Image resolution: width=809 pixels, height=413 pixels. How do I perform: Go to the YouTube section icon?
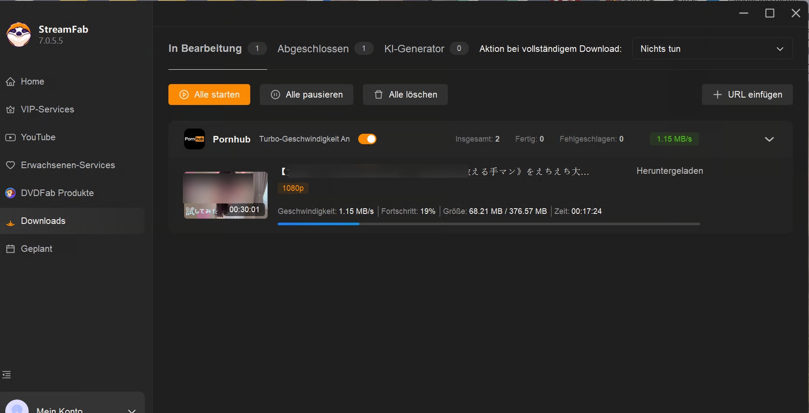10,137
